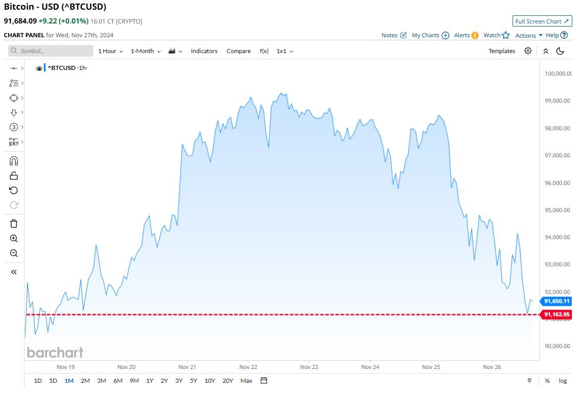Expand the Actions dropdown menu
Screen dimensions: 578x394
tap(528, 35)
